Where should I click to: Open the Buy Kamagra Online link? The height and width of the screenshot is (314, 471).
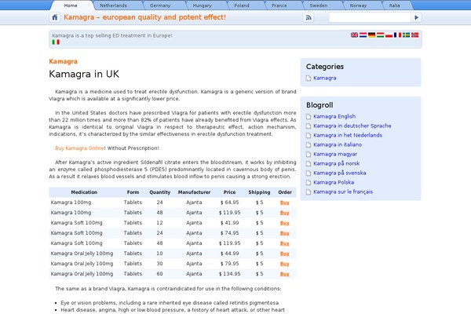tap(79, 148)
